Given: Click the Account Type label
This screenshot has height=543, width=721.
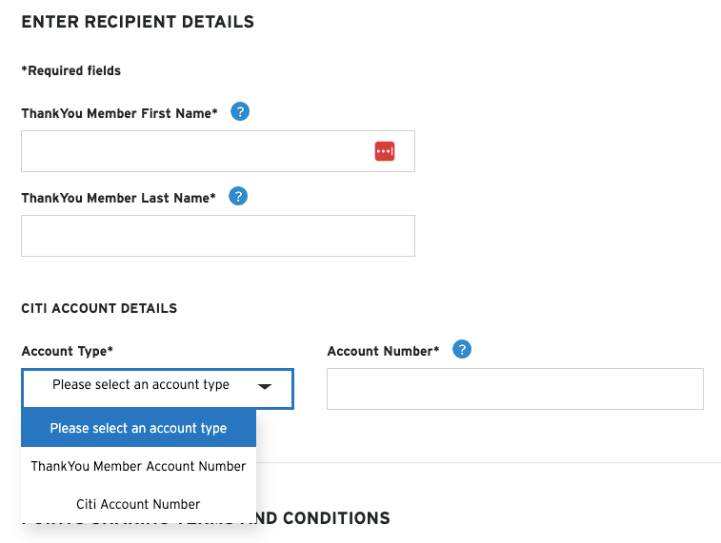Looking at the screenshot, I should (67, 351).
